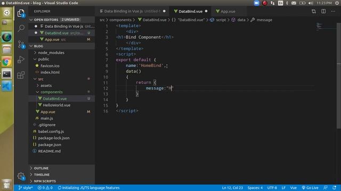Collapse the public folder
The image size is (341, 191).
tap(44, 59)
